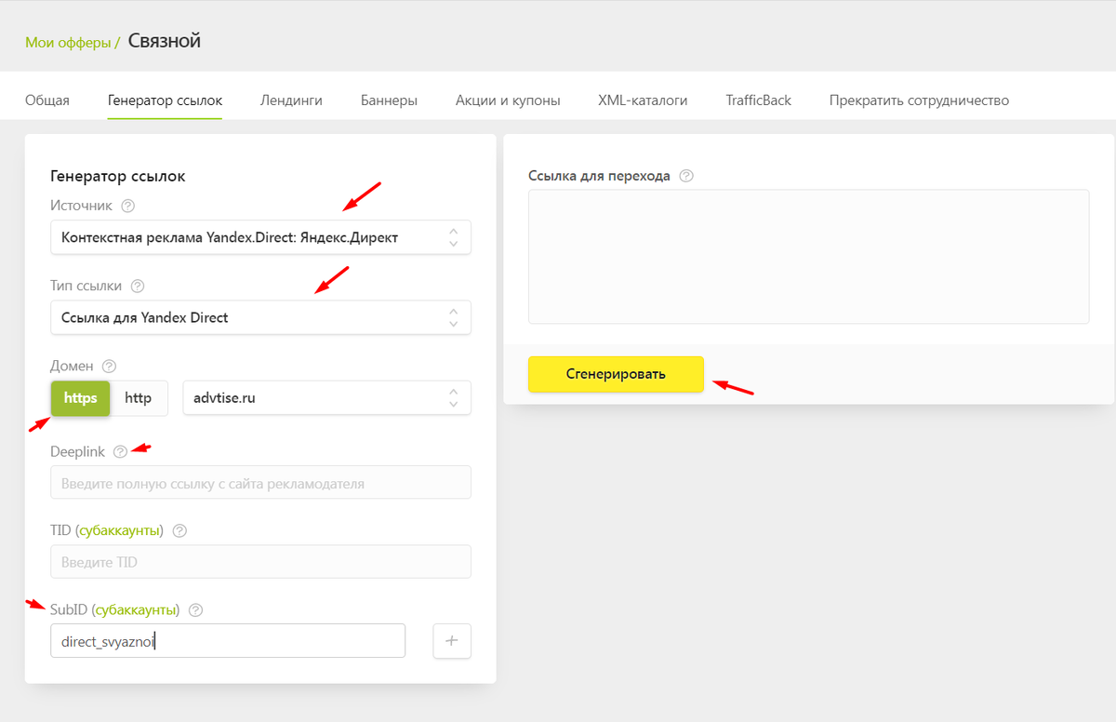The height and width of the screenshot is (722, 1116).
Task: Click help icon beside Тип ссылки
Action: click(x=139, y=286)
